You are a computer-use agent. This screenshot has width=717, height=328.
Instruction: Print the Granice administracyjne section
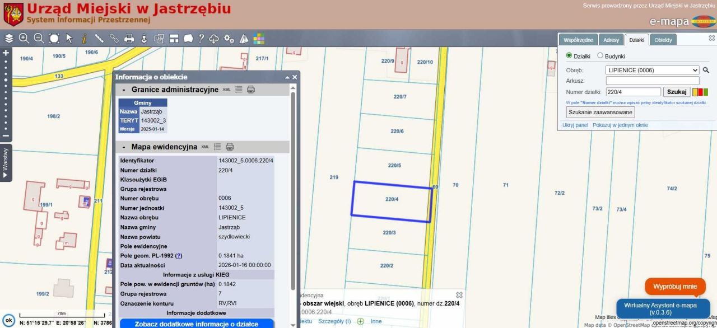pos(251,90)
